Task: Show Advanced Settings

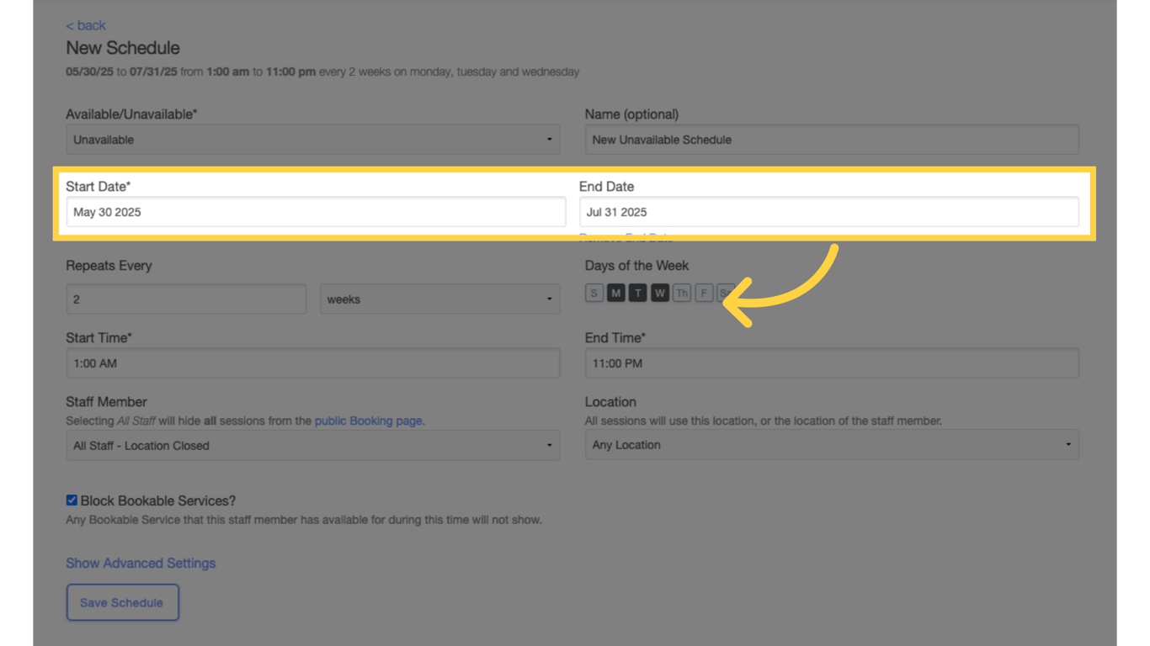Action: click(x=141, y=563)
